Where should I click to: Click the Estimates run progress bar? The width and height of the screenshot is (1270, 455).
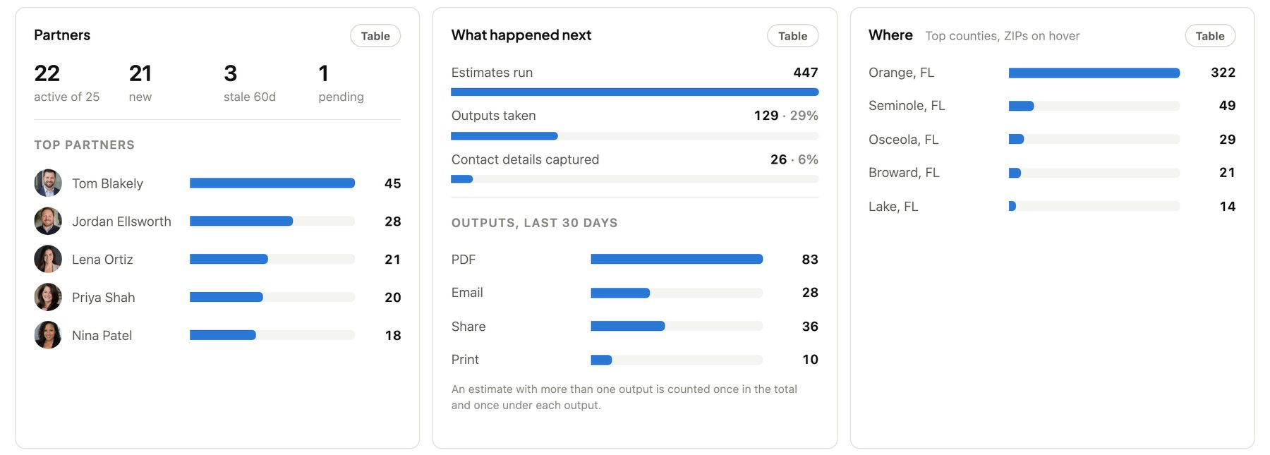point(635,92)
